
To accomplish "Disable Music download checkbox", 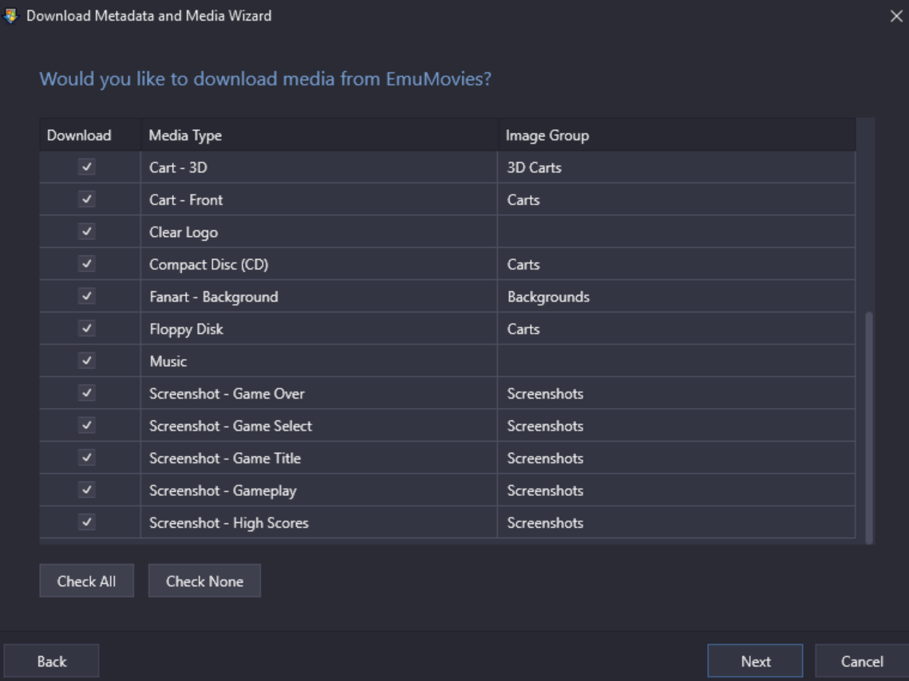I will click(x=87, y=361).
